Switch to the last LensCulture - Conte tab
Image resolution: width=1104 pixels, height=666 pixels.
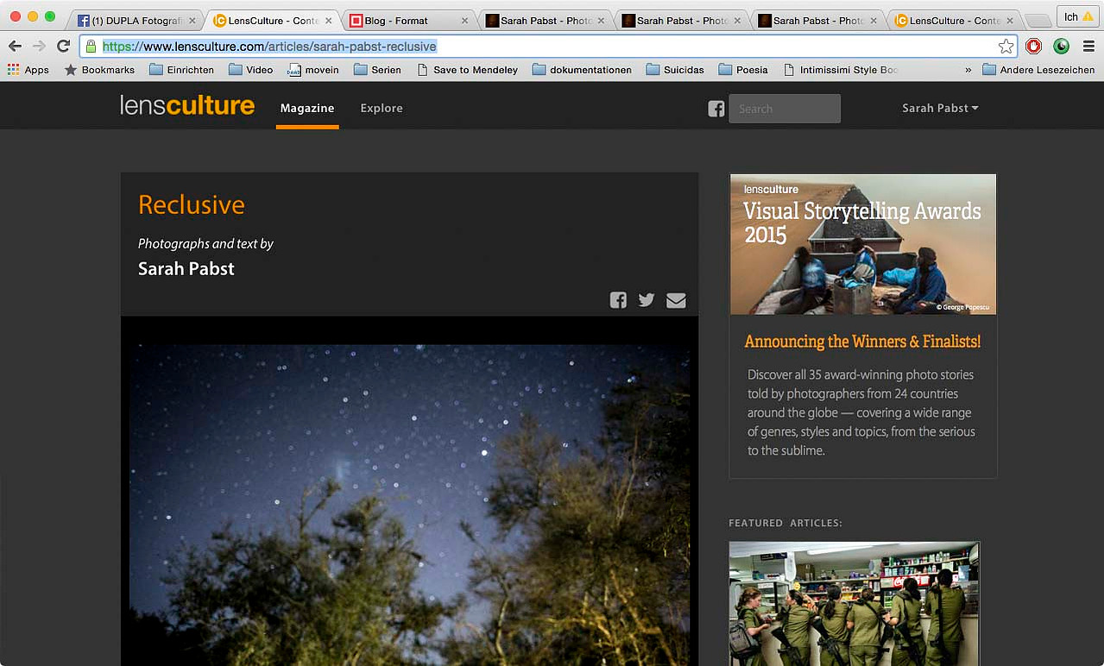tap(954, 21)
